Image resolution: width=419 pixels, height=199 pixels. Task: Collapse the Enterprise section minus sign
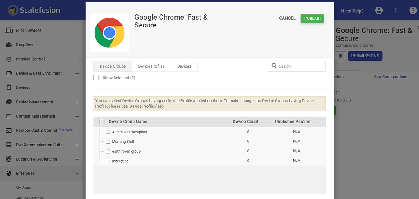point(77,174)
